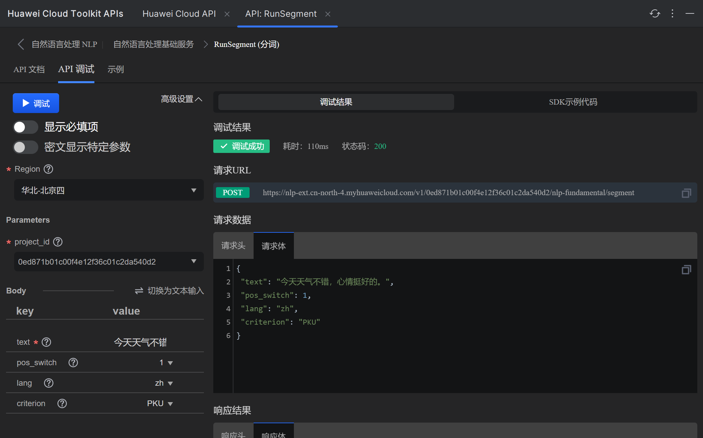Show help for pos_switch parameter
Screen dimensions: 703x438
pyautogui.click(x=73, y=363)
